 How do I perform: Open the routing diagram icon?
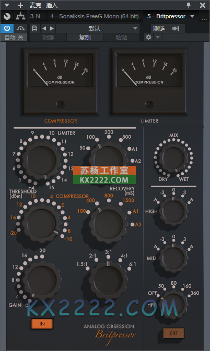pyautogui.click(x=20, y=16)
